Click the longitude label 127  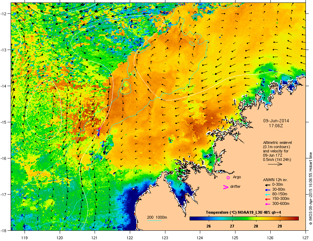point(306,237)
